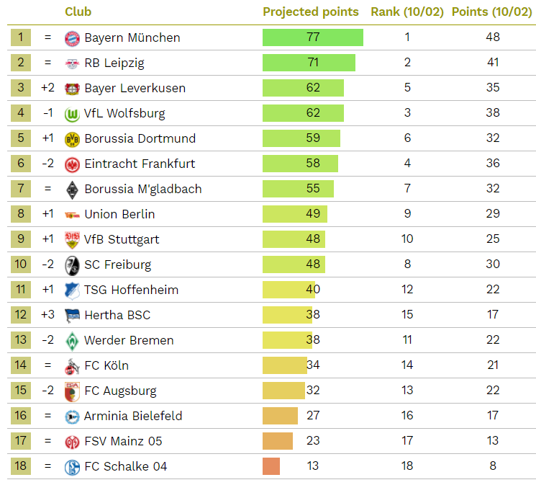Click Bayern München's green projected points bar

click(x=312, y=37)
